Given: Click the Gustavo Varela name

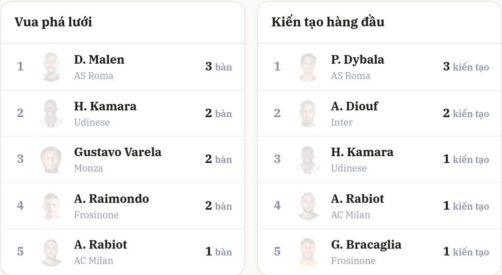Looking at the screenshot, I should click(118, 152).
